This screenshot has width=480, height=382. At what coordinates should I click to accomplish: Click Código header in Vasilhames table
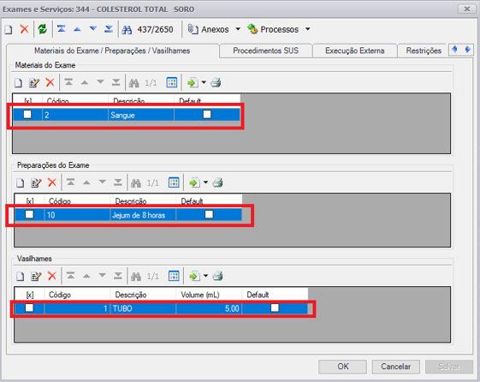point(77,295)
